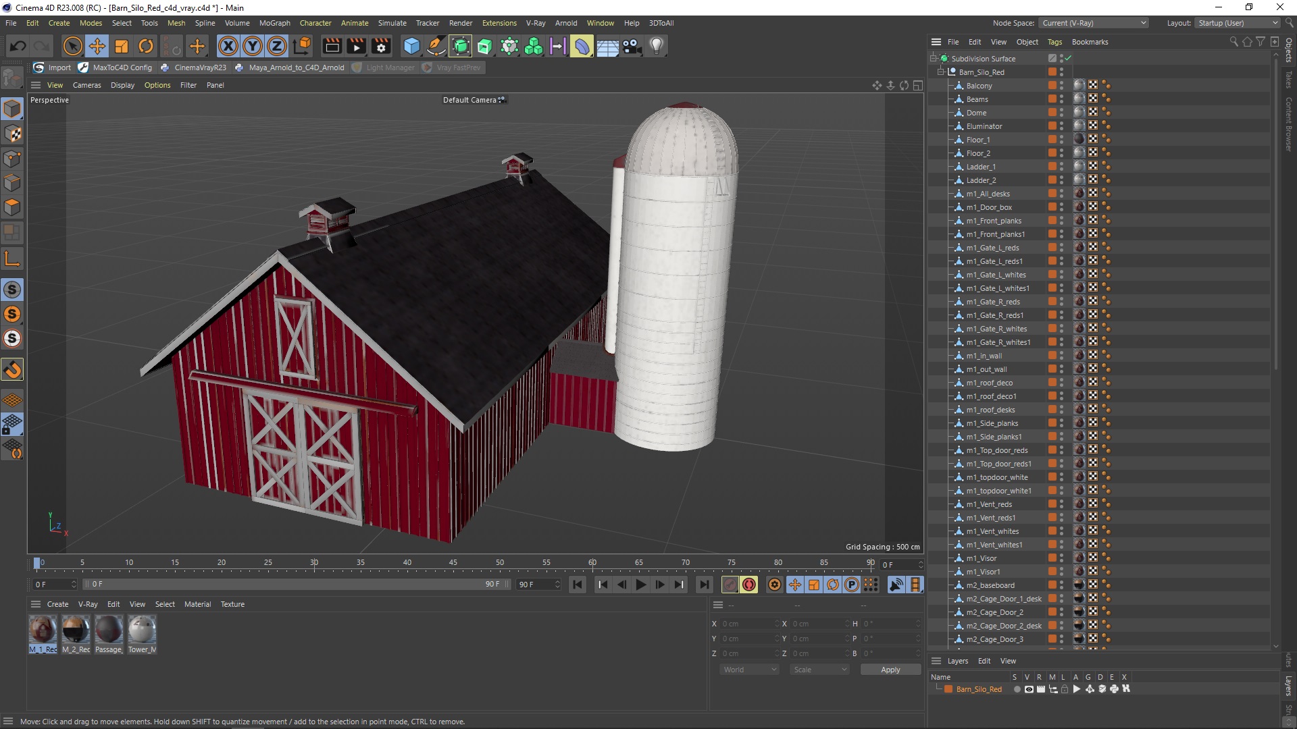Open the MoGraph menu

[274, 23]
